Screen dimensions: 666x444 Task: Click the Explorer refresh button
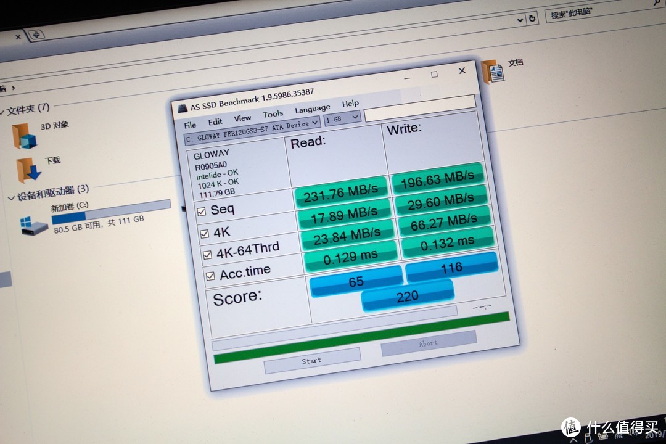(x=532, y=18)
